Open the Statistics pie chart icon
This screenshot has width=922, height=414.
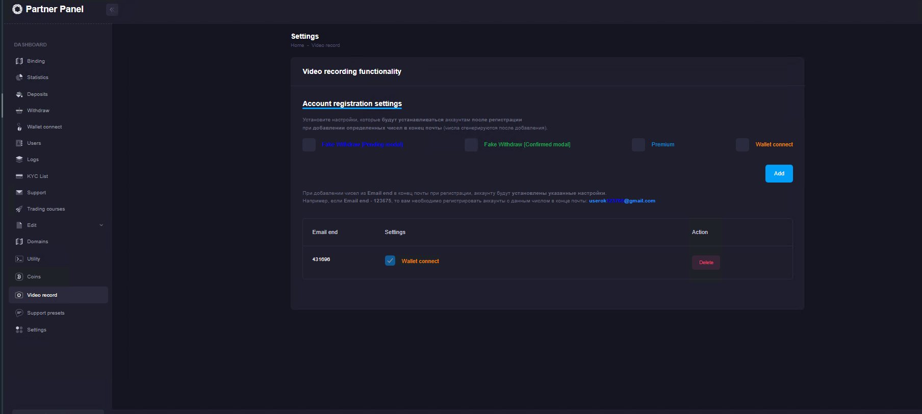(x=19, y=77)
